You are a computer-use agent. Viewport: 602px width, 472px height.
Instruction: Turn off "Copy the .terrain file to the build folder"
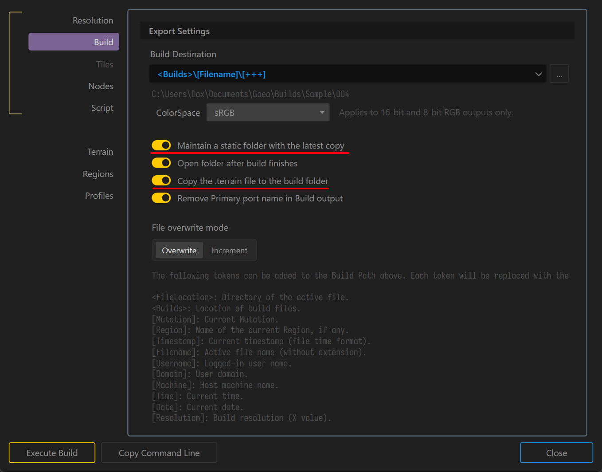click(161, 181)
